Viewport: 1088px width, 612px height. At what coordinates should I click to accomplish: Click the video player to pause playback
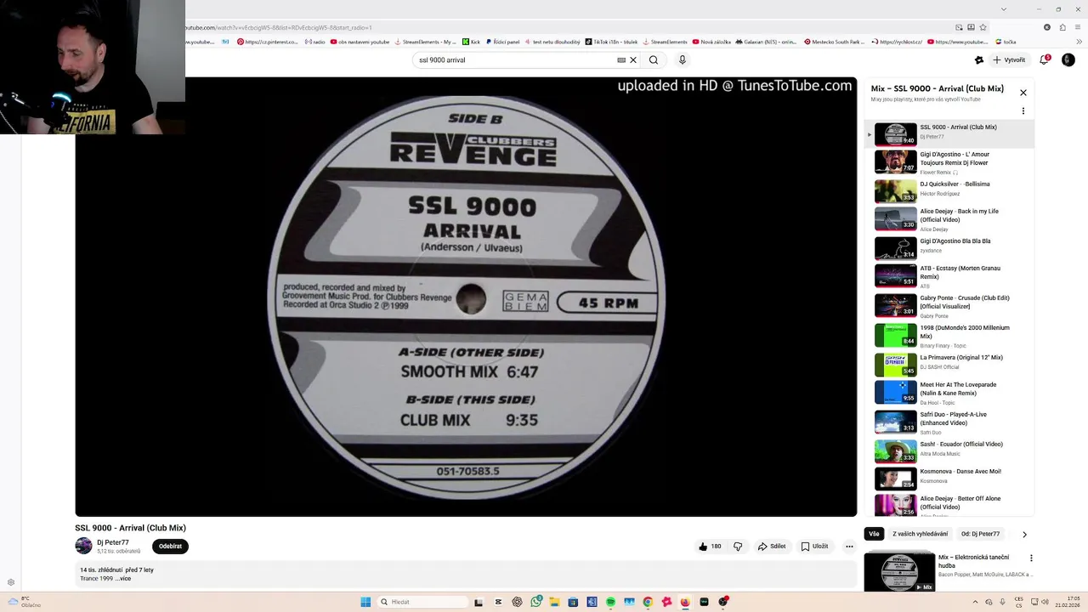(x=466, y=297)
